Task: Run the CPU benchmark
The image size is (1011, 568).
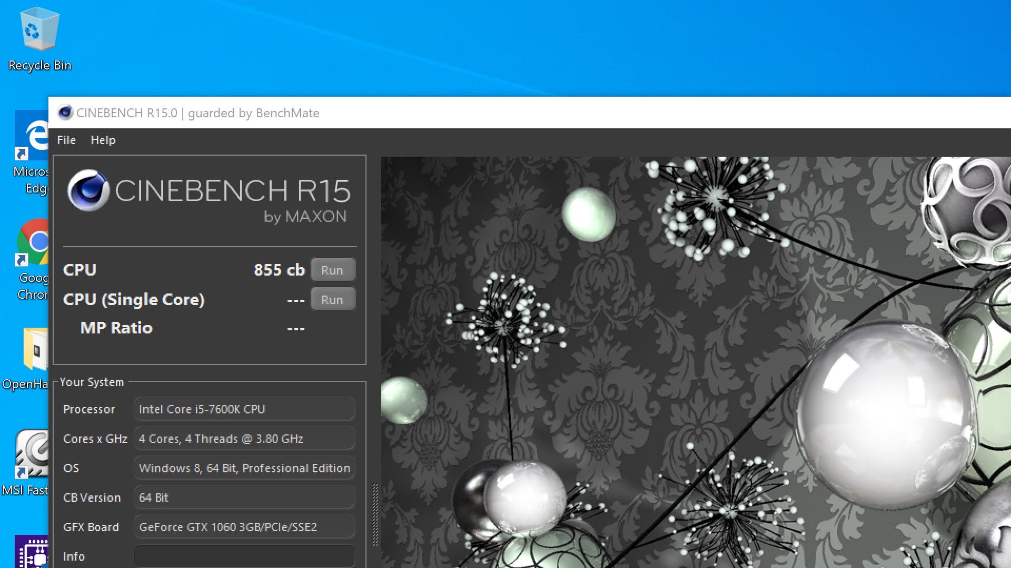Action: (333, 270)
